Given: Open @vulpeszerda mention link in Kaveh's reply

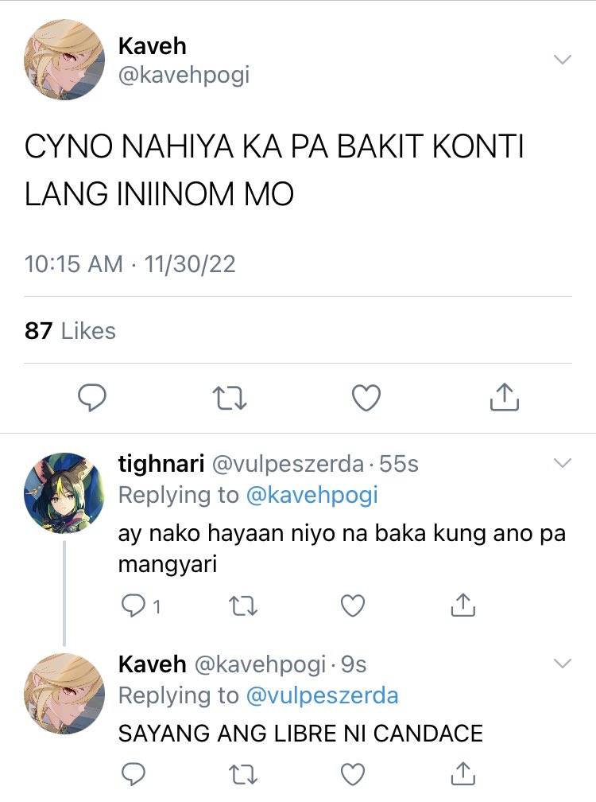Looking at the screenshot, I should (x=322, y=695).
